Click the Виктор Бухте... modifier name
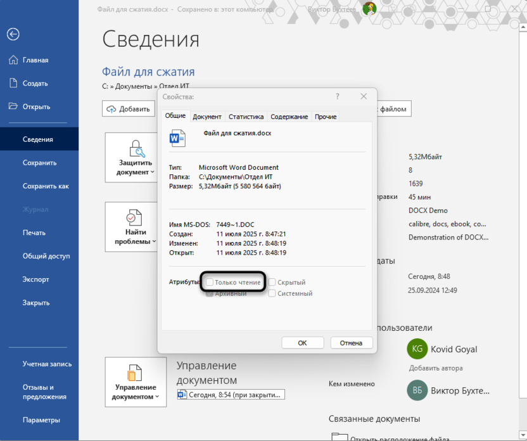Image resolution: width=527 pixels, height=441 pixels. [460, 390]
